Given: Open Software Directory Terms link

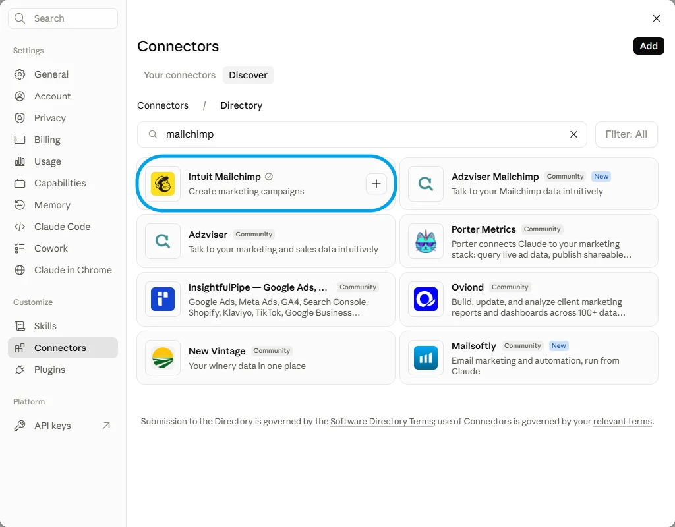Looking at the screenshot, I should click(x=382, y=421).
